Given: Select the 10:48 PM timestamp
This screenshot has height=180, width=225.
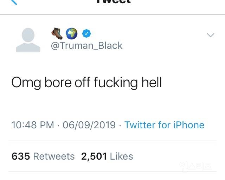Looking at the screenshot, I should [33, 125].
